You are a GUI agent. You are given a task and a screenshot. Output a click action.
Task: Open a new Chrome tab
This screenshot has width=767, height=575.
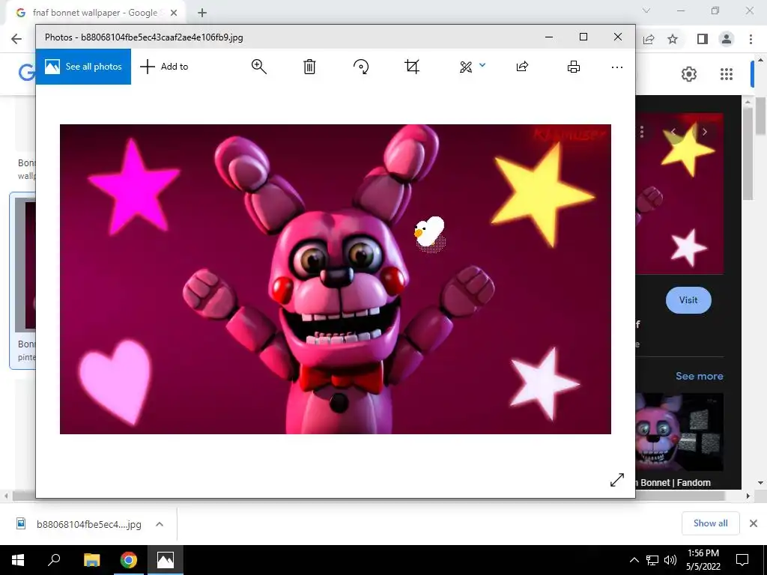tap(202, 13)
